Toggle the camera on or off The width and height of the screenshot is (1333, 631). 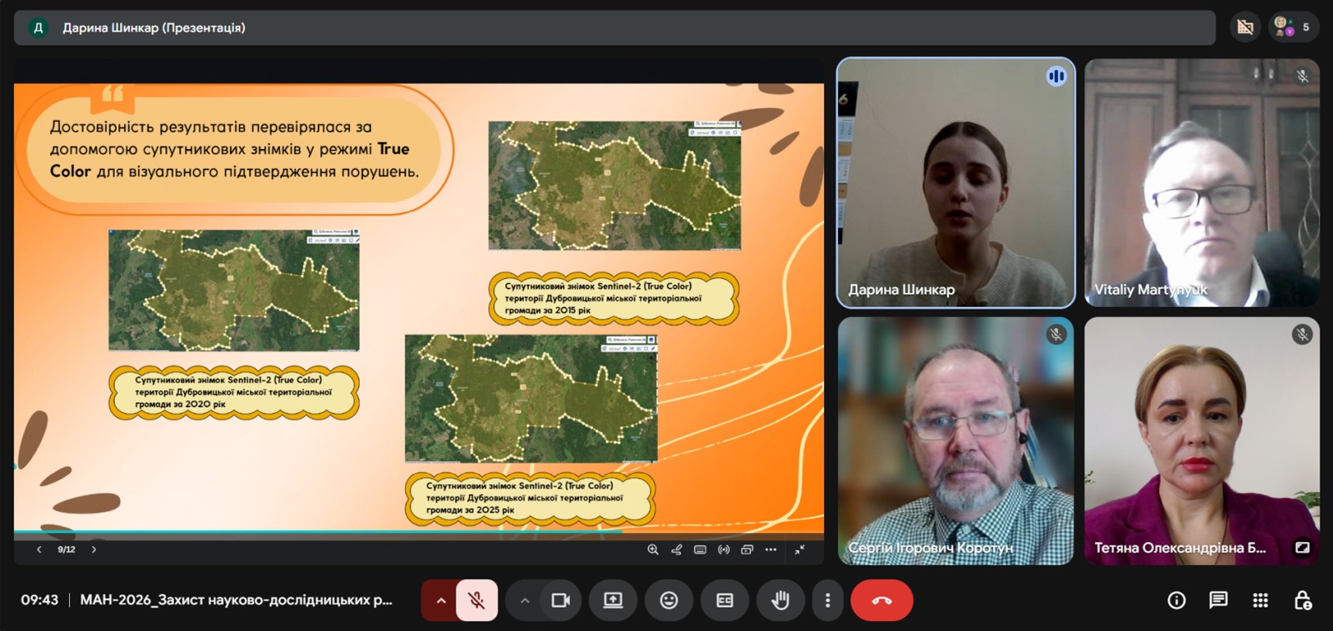561,600
